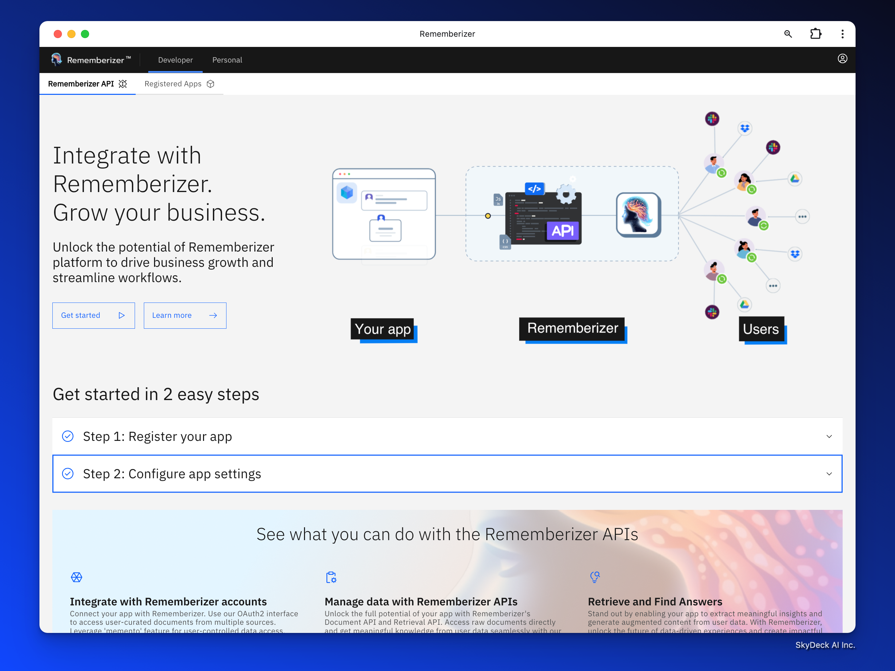Image resolution: width=895 pixels, height=671 pixels.
Task: Expand Step 1 using its chevron
Action: point(829,436)
